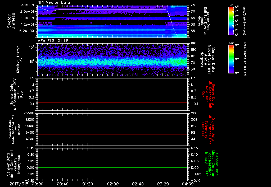Click the '2.5e+01' sector tick value
Screen dimensions: 271x187
click(27, 11)
